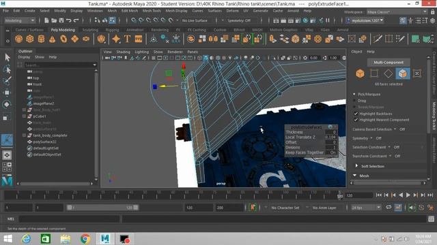Image resolution: width=437 pixels, height=245 pixels.
Task: Click the undo arrow icon
Action: 68,20
